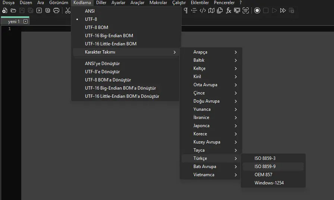Choose UTF-8'e Dönüştür
The height and width of the screenshot is (200, 334).
[126, 72]
